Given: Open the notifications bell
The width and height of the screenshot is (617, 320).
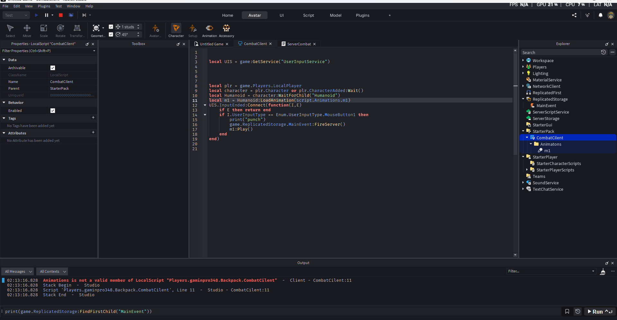Looking at the screenshot, I should [x=600, y=15].
